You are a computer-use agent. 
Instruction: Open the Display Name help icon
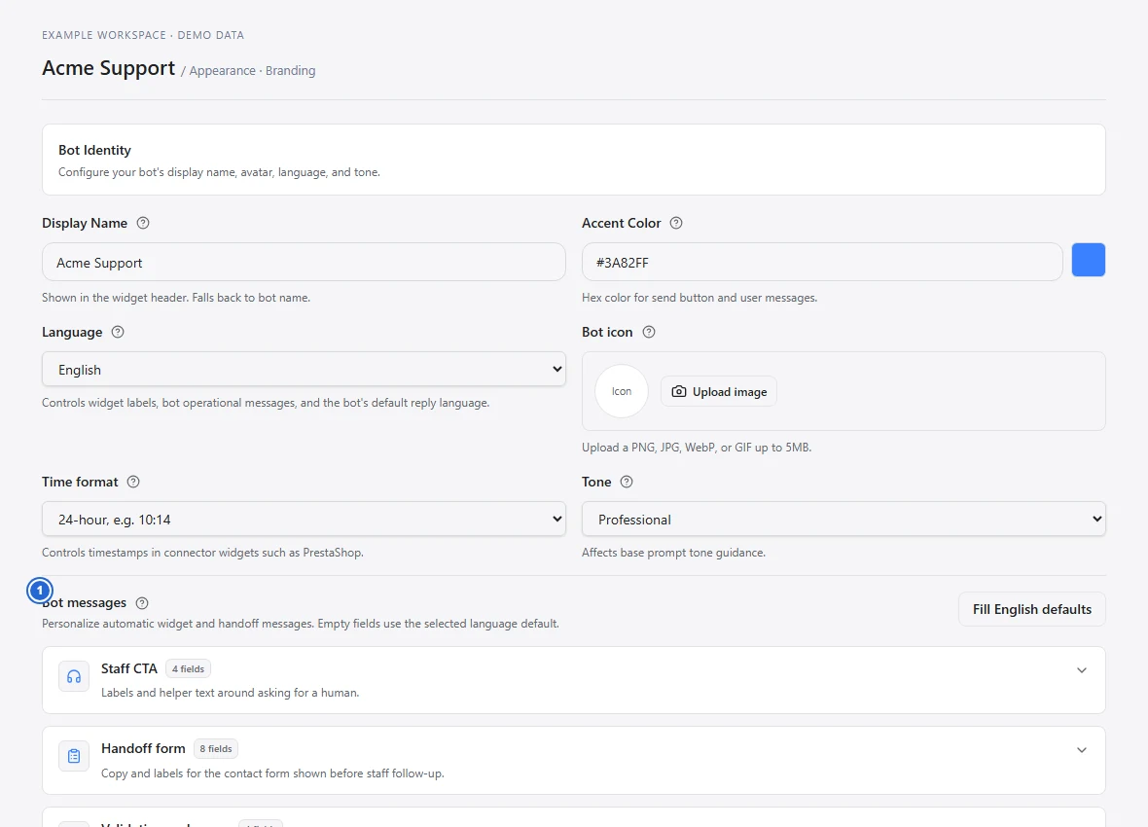pyautogui.click(x=144, y=223)
